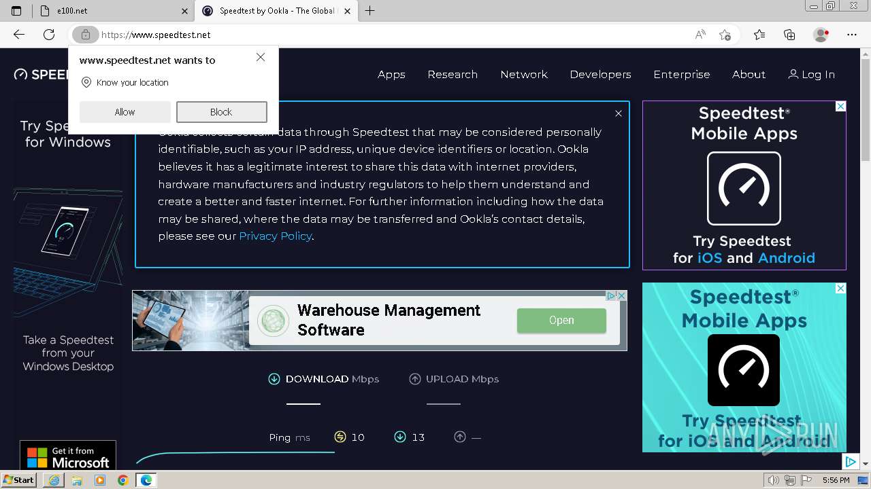Click the Log In link
The image size is (871, 489).
pos(811,75)
